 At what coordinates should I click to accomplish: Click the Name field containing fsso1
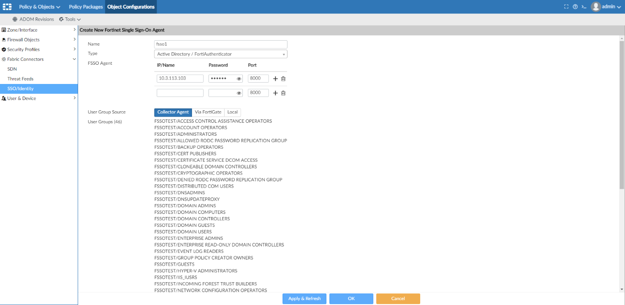[x=221, y=44]
